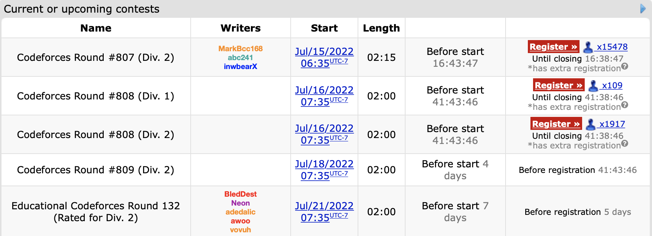Click the help icon for Round #808 Div. 1

pos(625,105)
